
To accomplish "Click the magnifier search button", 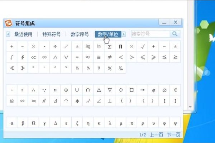I will click(175, 34).
